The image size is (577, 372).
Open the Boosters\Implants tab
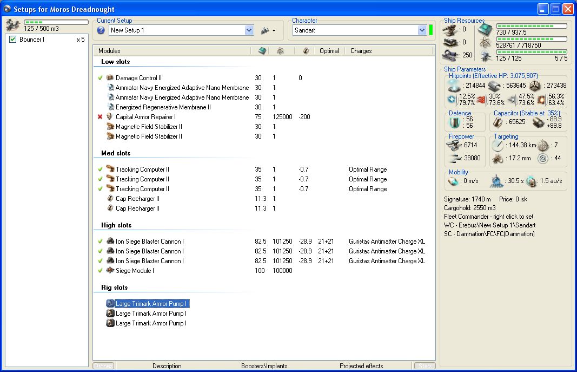click(x=264, y=366)
